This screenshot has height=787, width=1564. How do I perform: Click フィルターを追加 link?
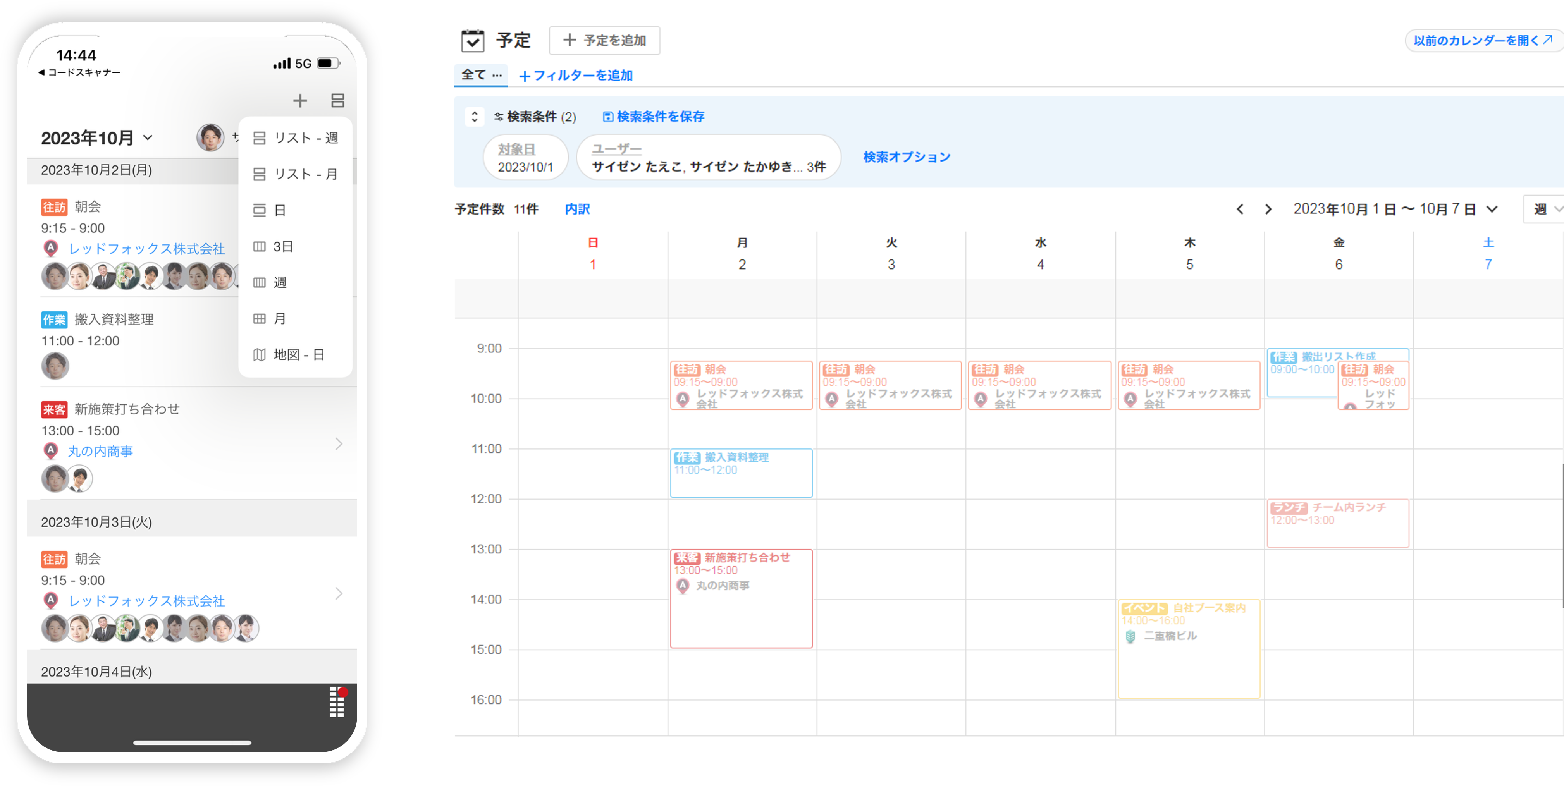[x=576, y=76]
